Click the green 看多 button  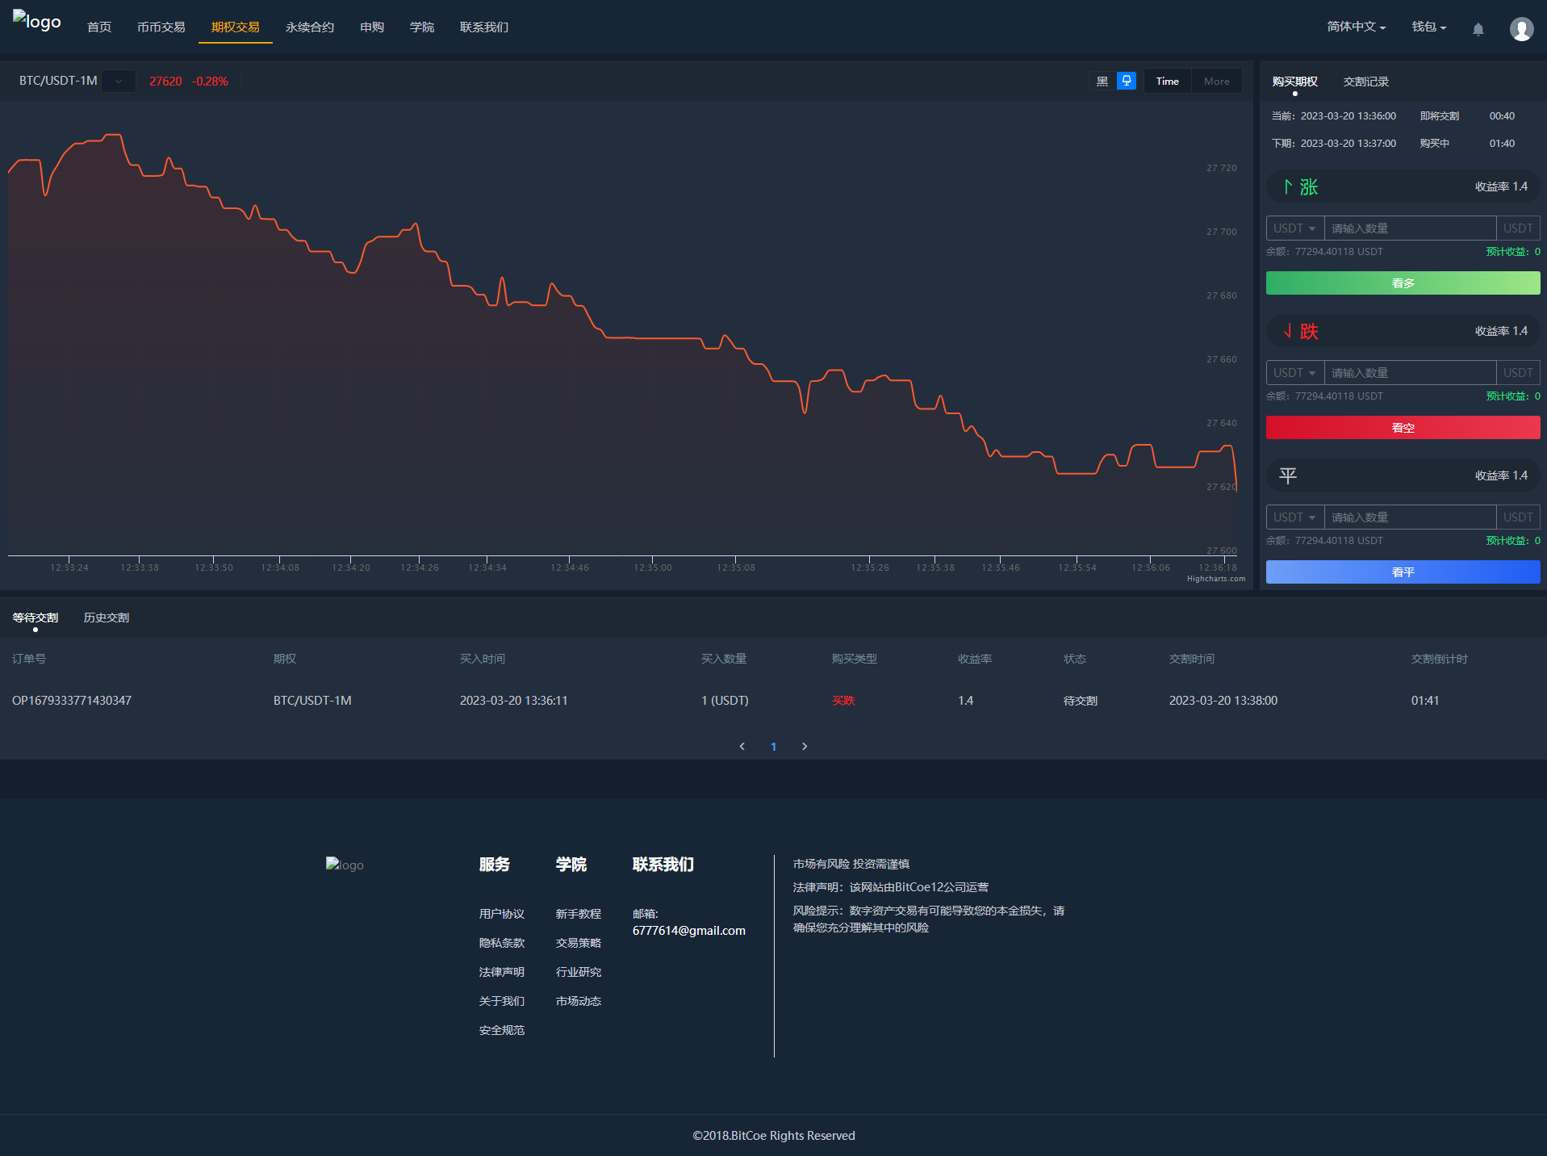pos(1403,283)
